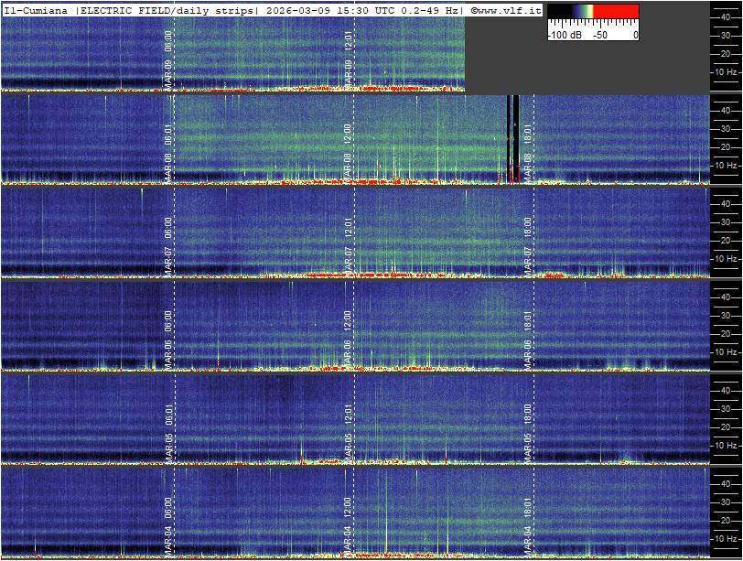Select the MAR 06 06:00 time marker

tap(168, 339)
